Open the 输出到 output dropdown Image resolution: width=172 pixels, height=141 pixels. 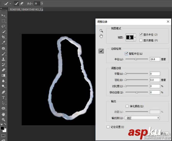pos(142,118)
